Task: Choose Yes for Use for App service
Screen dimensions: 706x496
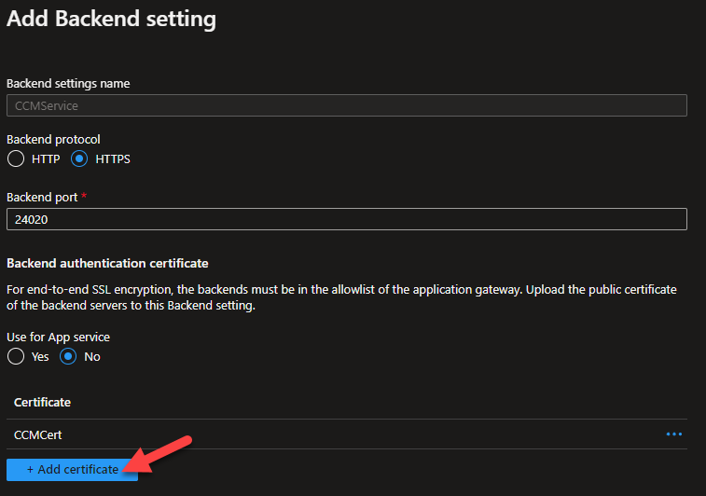Action: coord(16,356)
